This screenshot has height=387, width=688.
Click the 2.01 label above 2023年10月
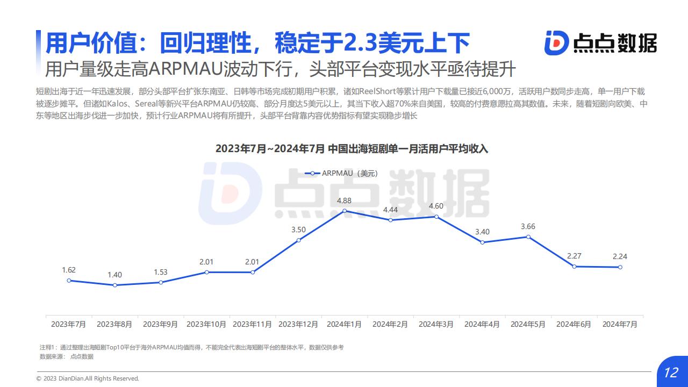tap(206, 262)
